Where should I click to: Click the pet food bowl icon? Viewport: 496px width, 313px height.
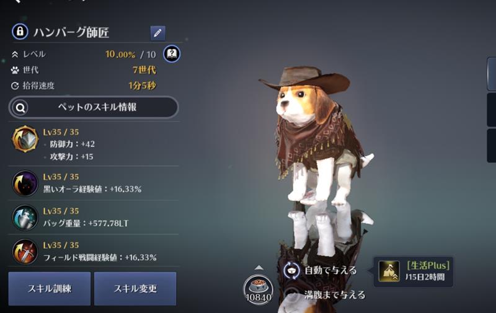pos(259,289)
